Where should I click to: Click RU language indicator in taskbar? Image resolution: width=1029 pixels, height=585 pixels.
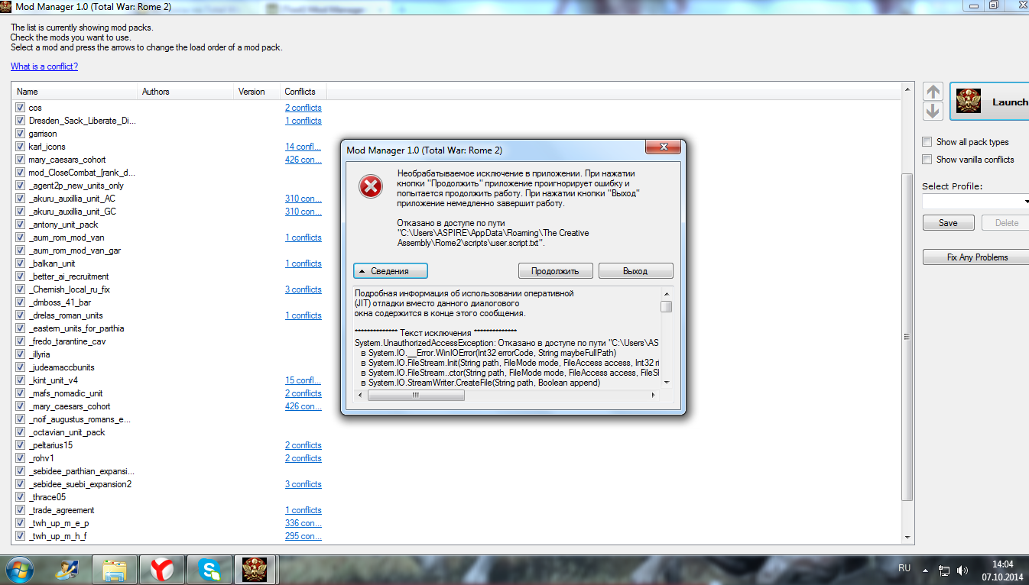coord(904,569)
